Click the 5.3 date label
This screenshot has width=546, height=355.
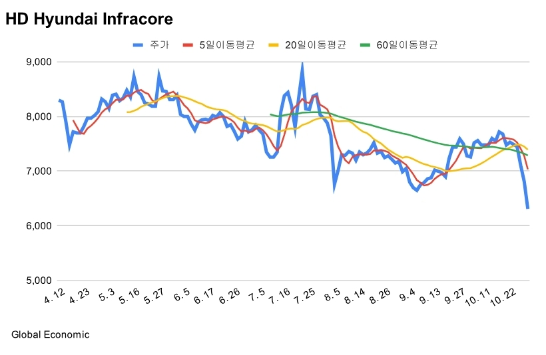107,295
